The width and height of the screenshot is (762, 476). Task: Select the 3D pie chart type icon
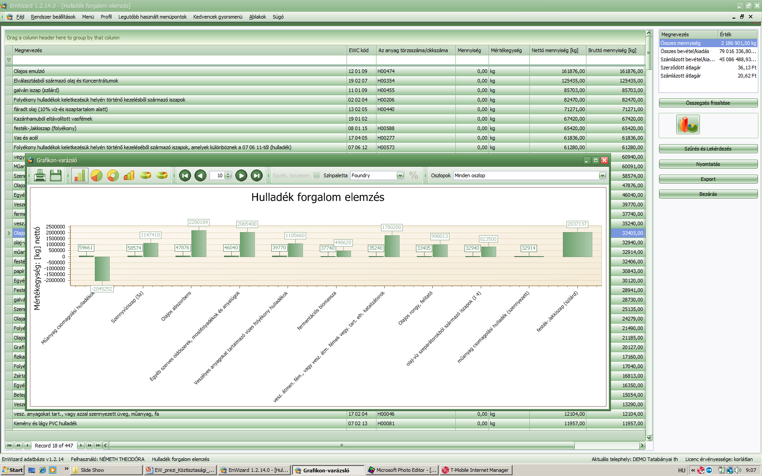(146, 175)
